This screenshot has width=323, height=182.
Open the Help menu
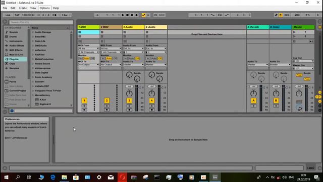pos(56,8)
